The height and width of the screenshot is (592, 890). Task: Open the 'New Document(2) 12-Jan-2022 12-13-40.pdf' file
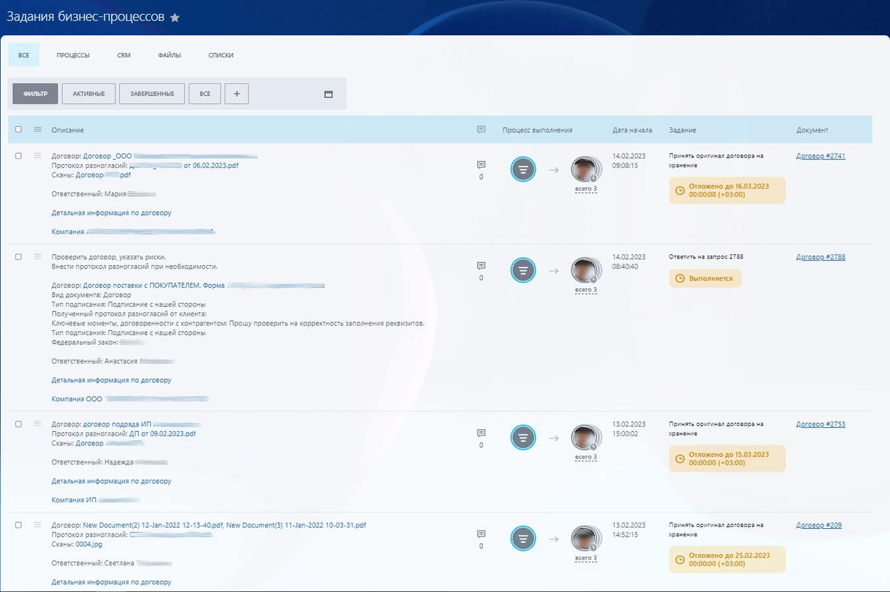[x=153, y=525]
